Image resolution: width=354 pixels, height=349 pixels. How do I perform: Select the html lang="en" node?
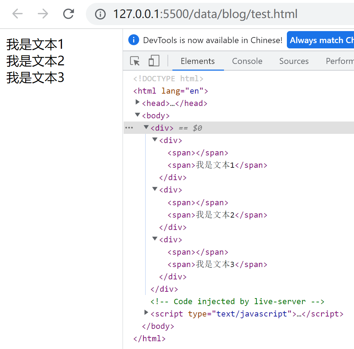pyautogui.click(x=170, y=91)
